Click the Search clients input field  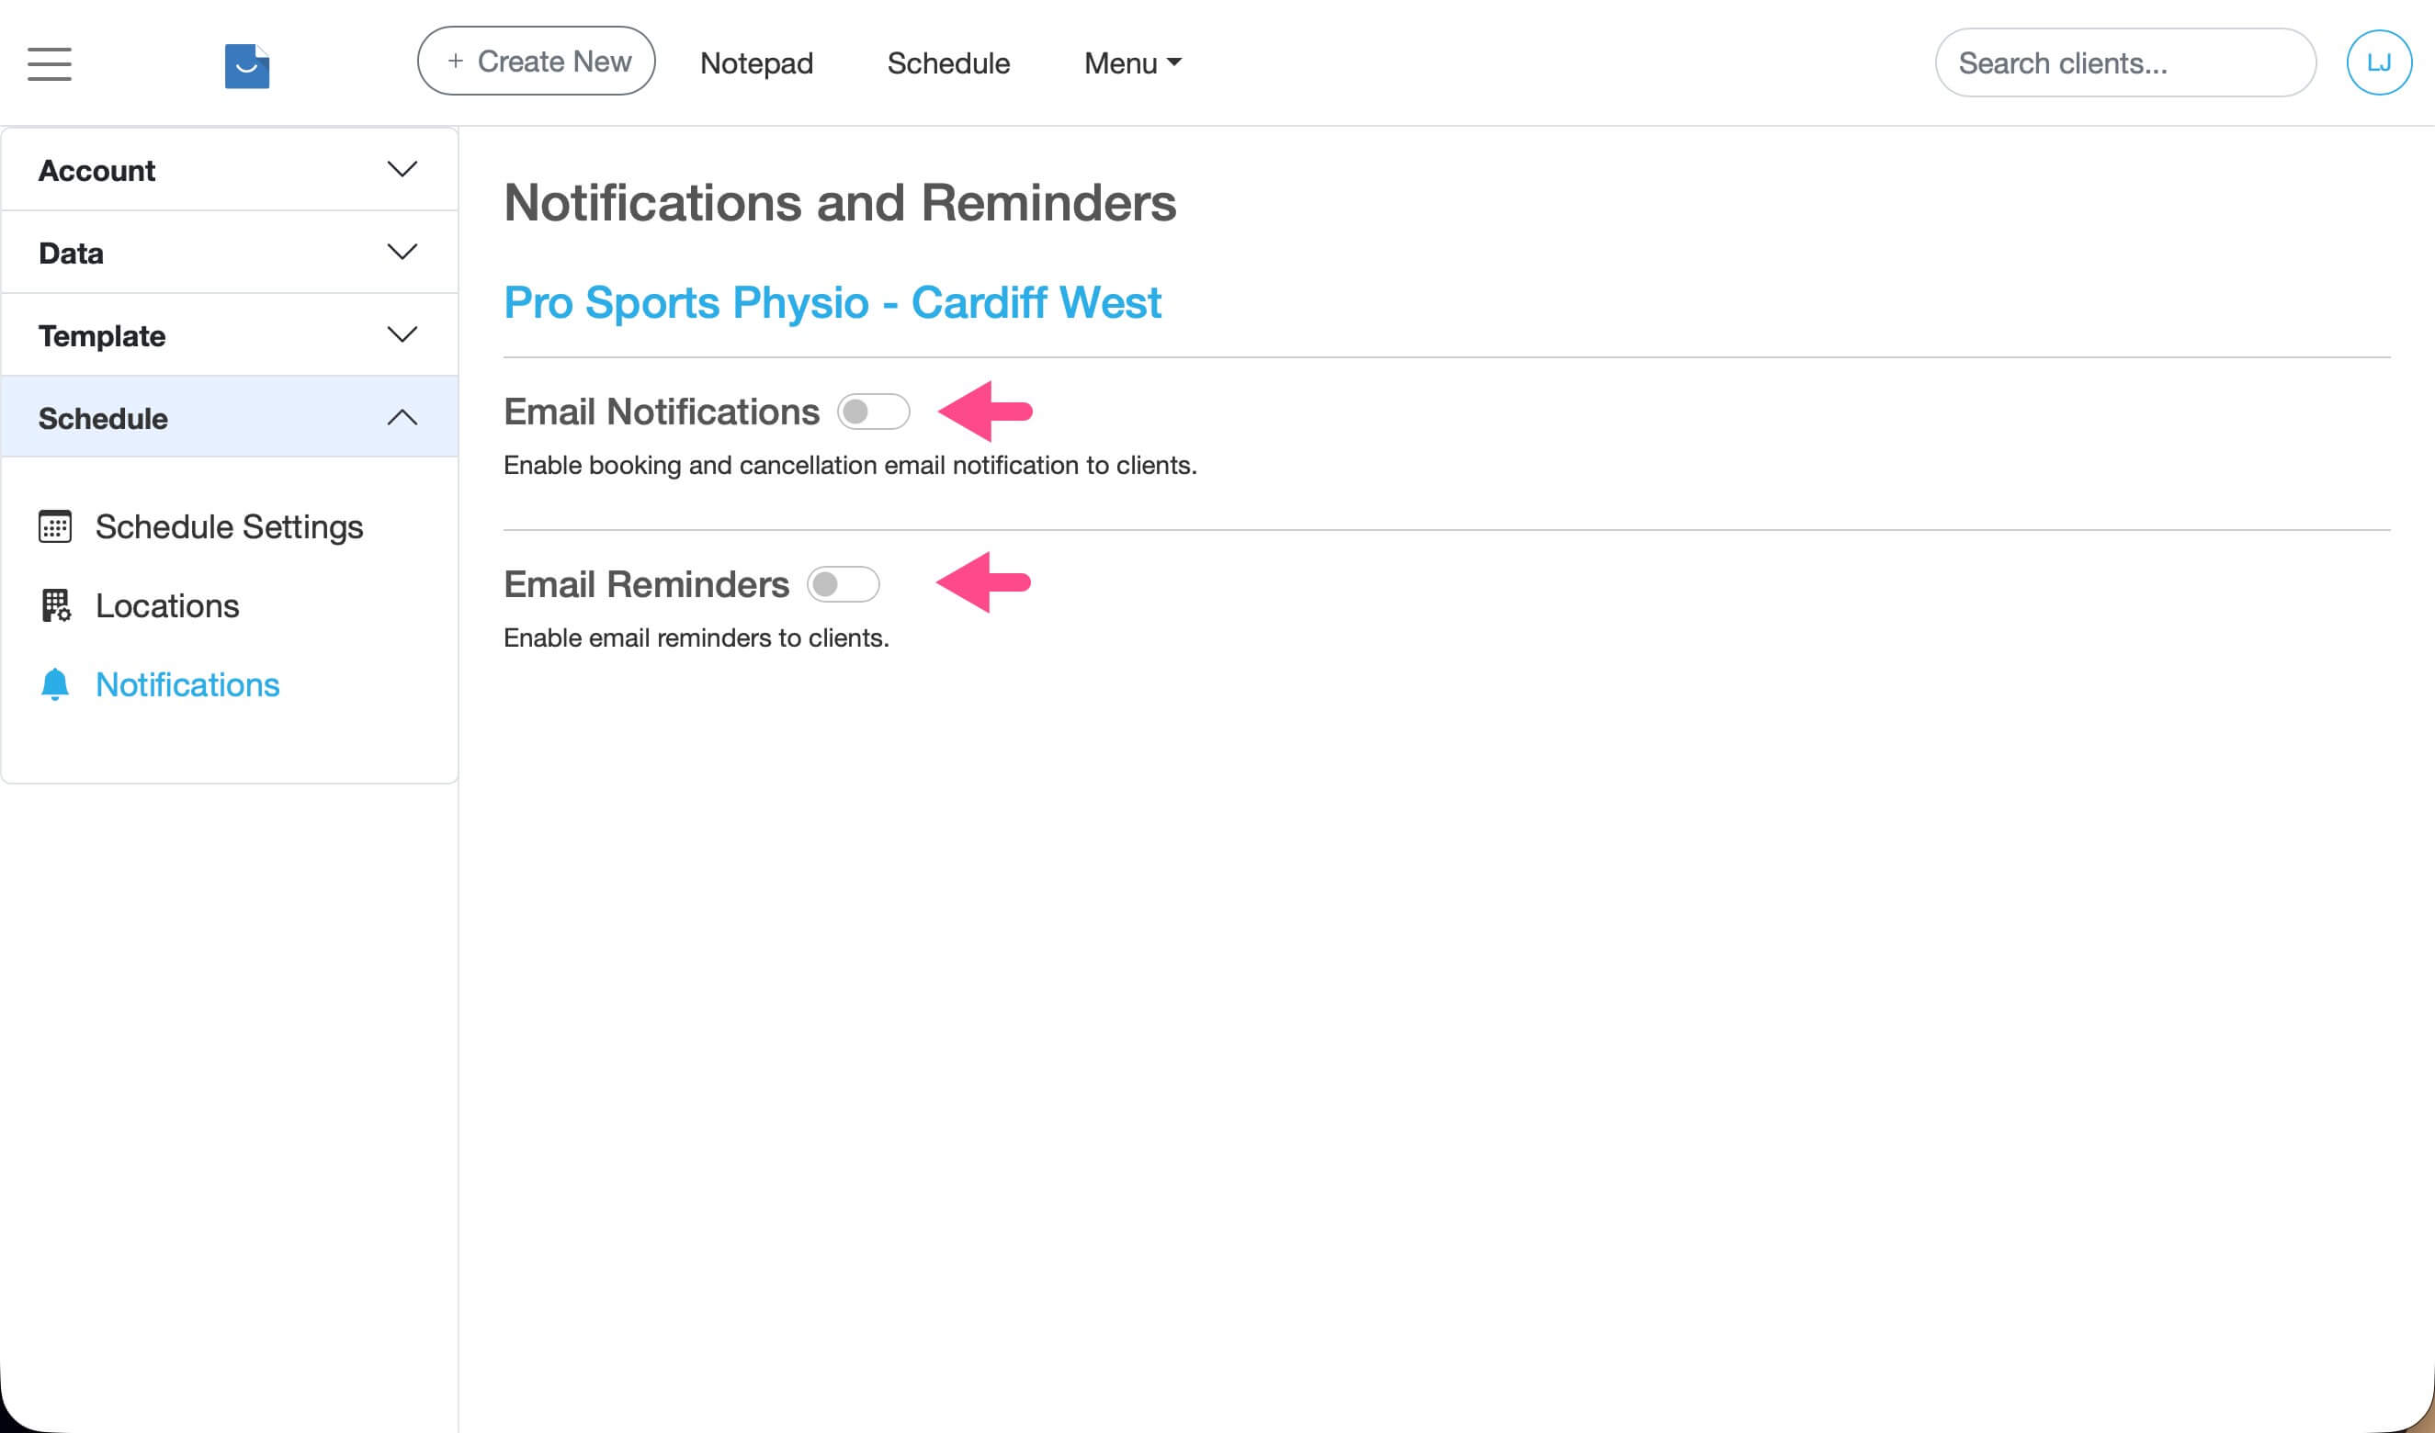tap(2124, 62)
